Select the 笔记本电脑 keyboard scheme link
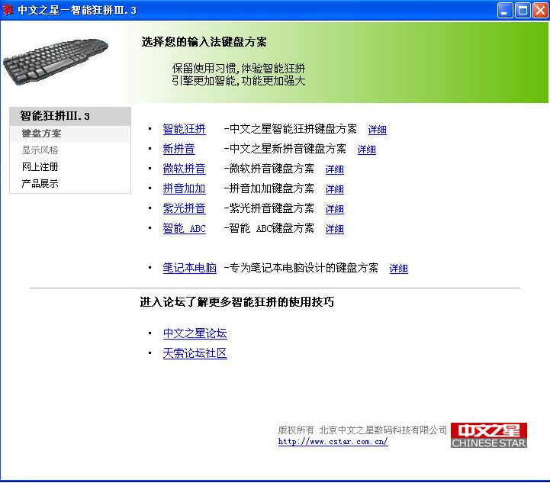Viewport: 550px width, 483px height. pos(189,268)
